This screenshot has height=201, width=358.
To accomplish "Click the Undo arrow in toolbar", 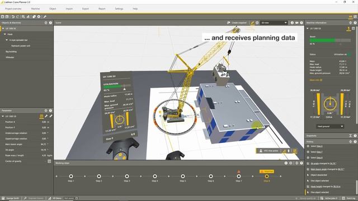I will [13, 17].
